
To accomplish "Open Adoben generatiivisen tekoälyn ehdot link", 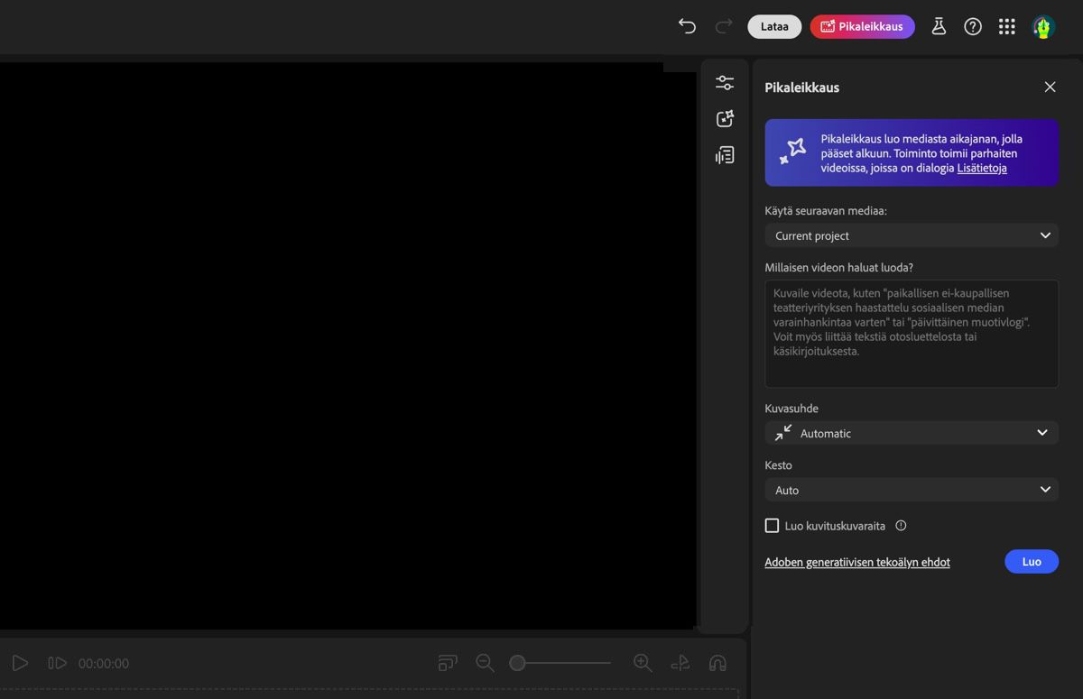I will (x=857, y=561).
